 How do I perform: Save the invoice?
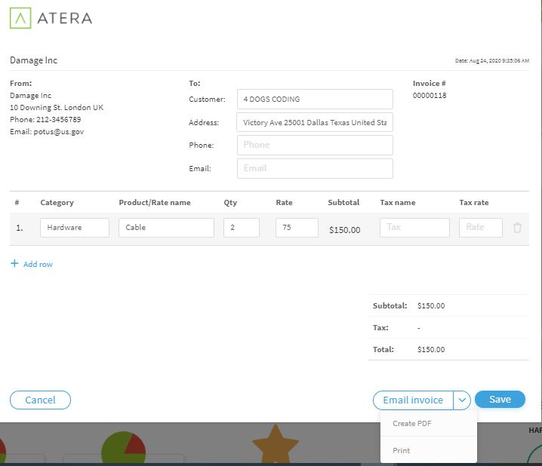(500, 400)
